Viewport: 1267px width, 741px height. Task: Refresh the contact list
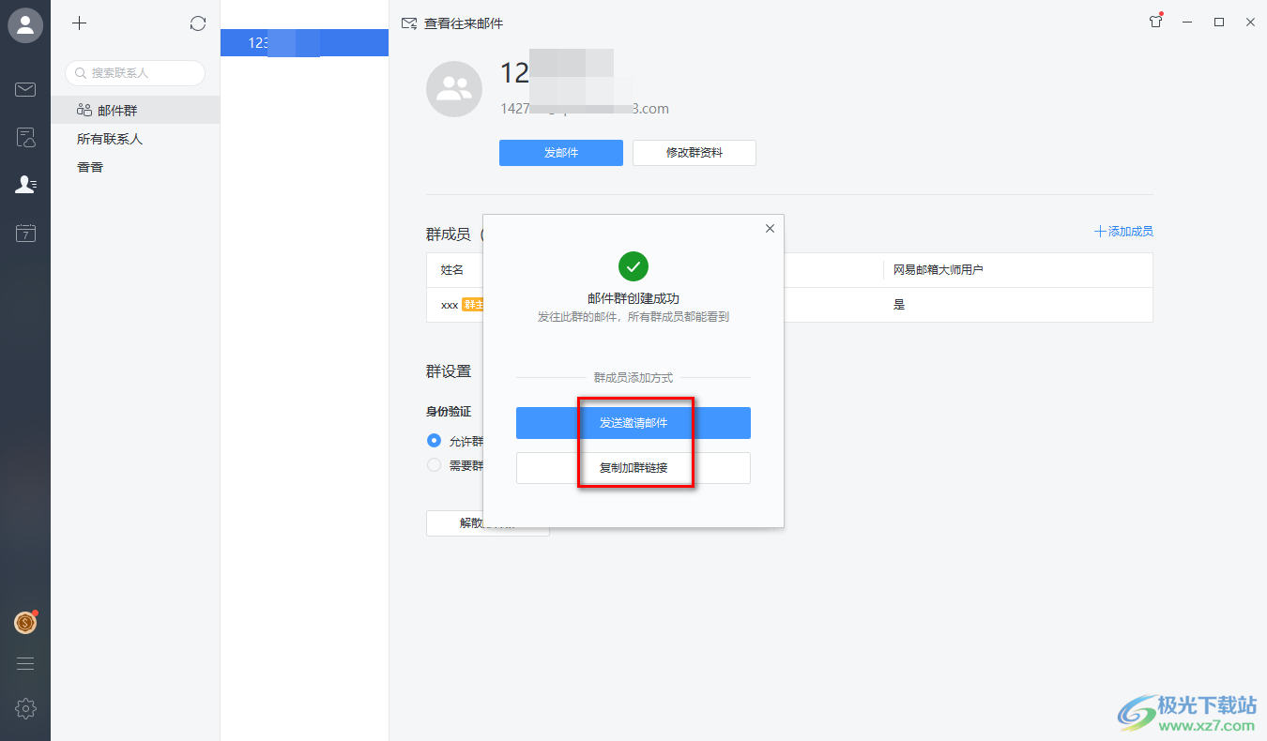(198, 23)
